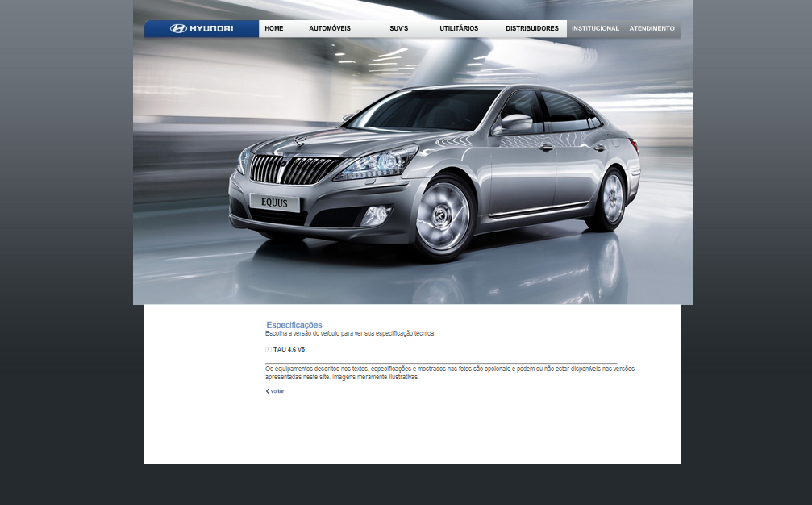The image size is (812, 505).
Task: Expand the TAU 4.6 V8 plus icon
Action: click(x=269, y=349)
